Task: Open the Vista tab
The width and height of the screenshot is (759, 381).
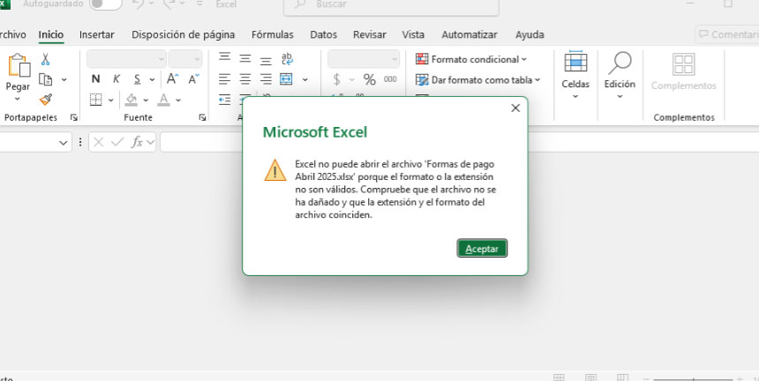Action: pyautogui.click(x=413, y=34)
